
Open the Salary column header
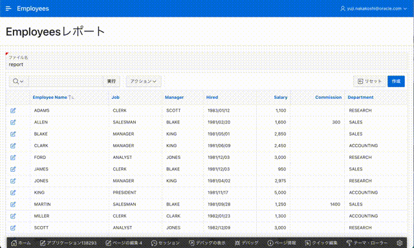(280, 98)
